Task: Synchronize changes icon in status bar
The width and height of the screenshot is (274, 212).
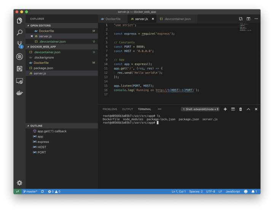Action: pos(42,191)
